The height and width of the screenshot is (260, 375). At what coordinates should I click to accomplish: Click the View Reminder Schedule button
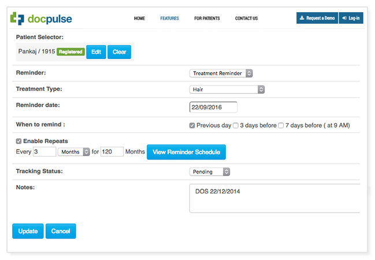pos(186,152)
